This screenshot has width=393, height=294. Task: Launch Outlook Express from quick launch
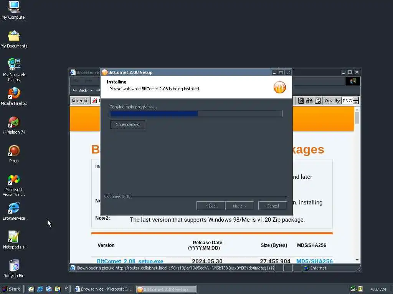tap(49, 289)
